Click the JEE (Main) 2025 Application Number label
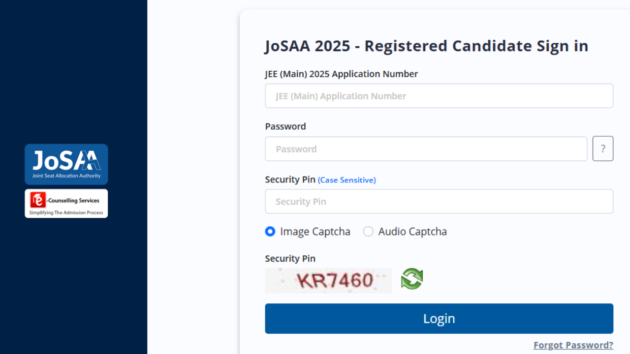The width and height of the screenshot is (630, 354). tap(341, 74)
